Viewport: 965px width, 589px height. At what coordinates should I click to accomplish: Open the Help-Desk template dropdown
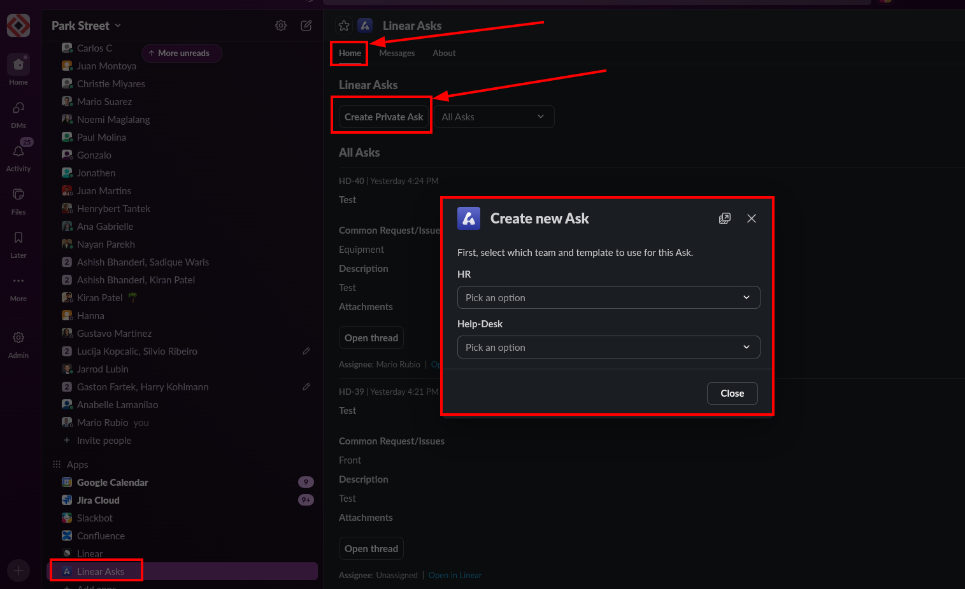coord(608,347)
